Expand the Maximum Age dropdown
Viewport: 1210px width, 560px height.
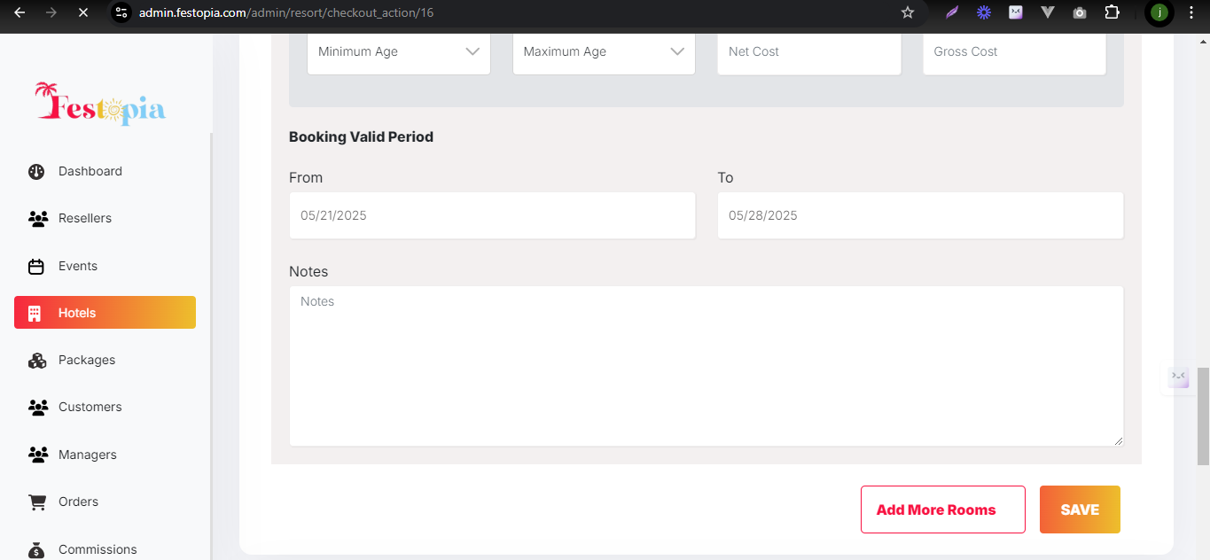[604, 51]
